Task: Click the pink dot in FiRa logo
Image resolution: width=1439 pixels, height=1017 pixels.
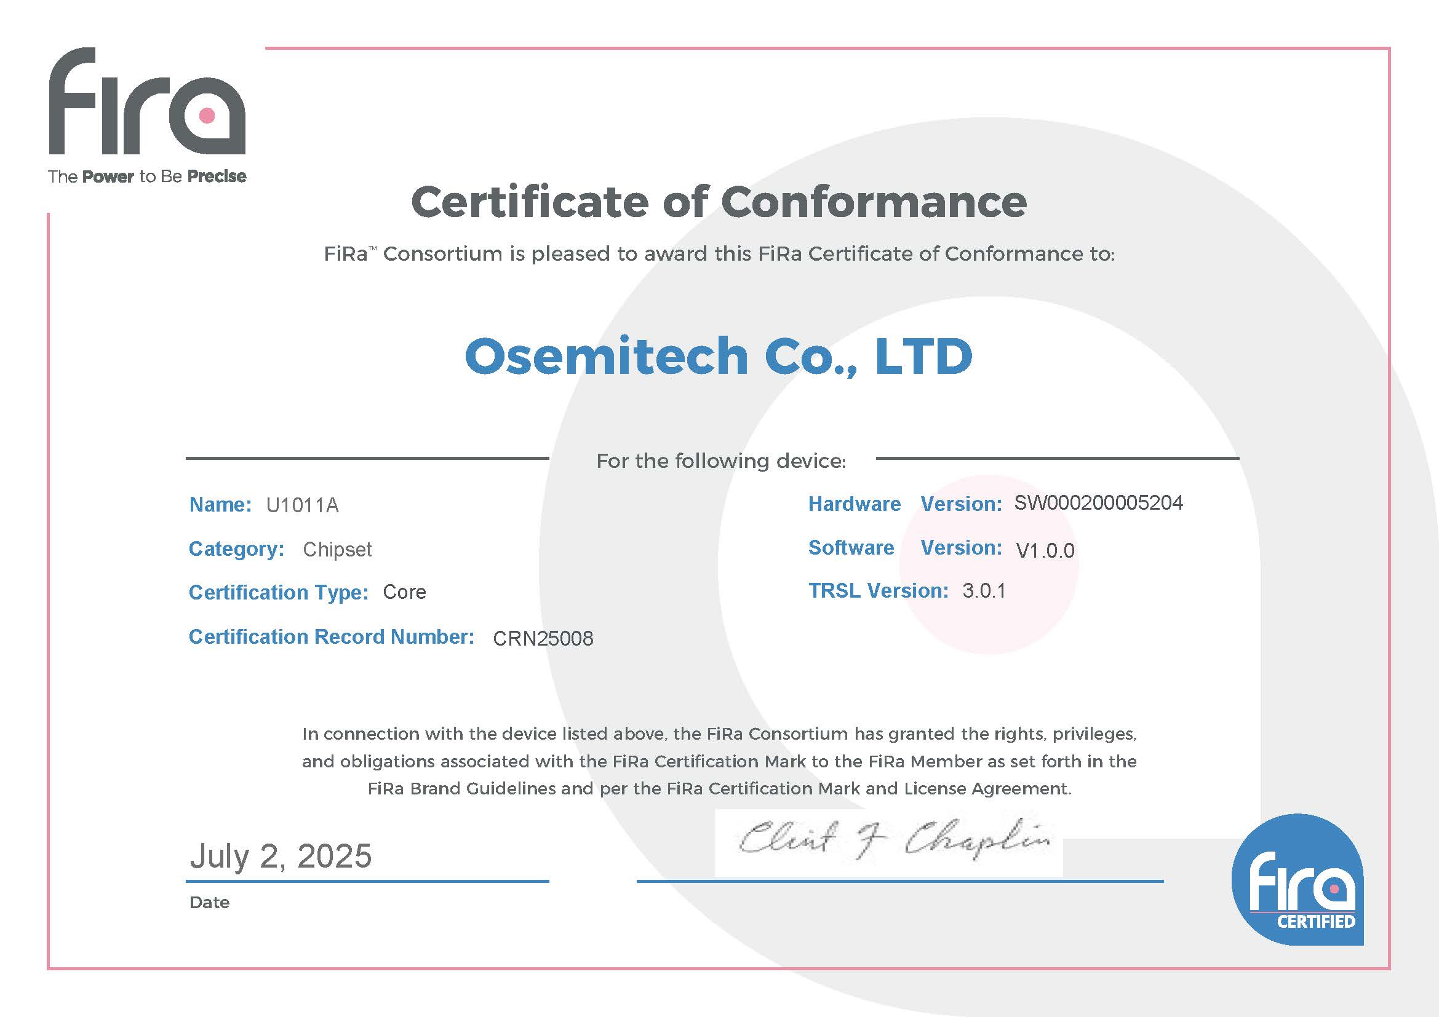Action: (x=207, y=115)
